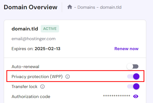Open the Domains breadcrumb link
This screenshot has height=103, width=153.
tap(86, 7)
